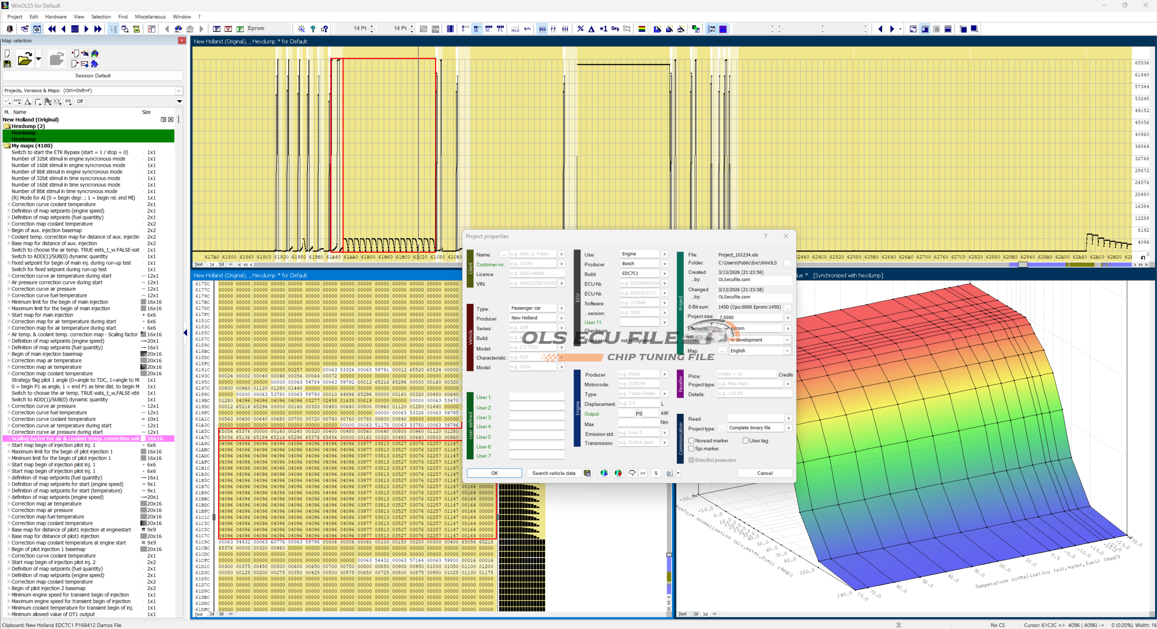This screenshot has width=1157, height=629.
Task: Check the User tag checkbox
Action: tap(745, 441)
